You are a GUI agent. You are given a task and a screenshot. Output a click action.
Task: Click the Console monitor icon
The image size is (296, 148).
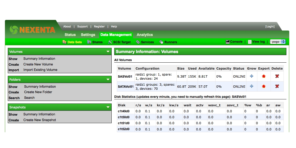[228, 42]
